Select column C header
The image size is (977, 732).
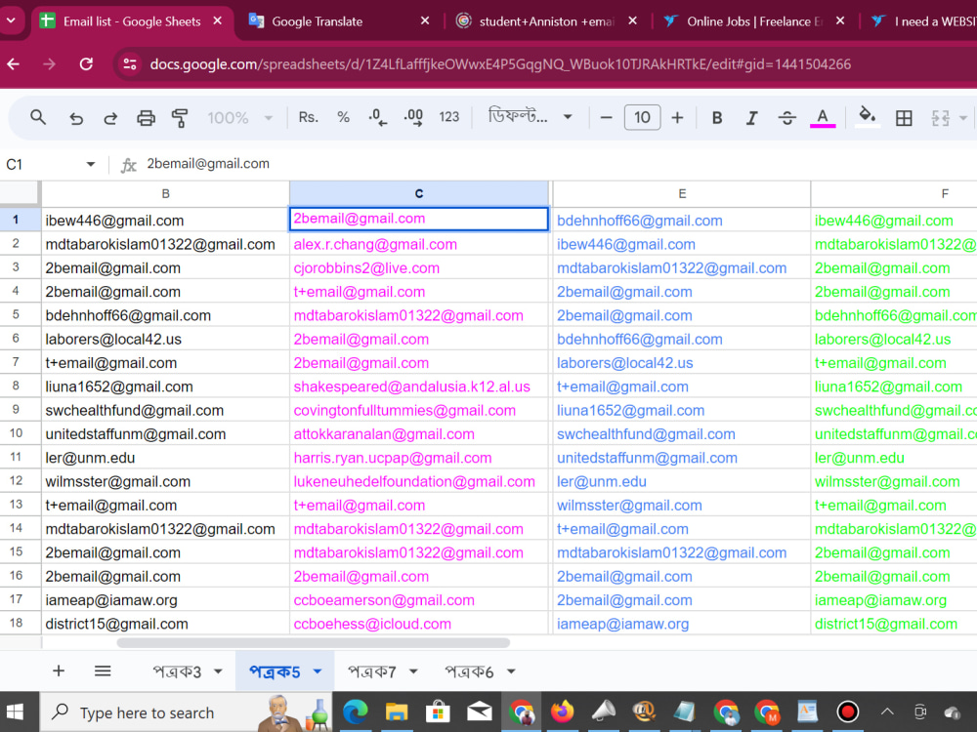pyautogui.click(x=419, y=193)
